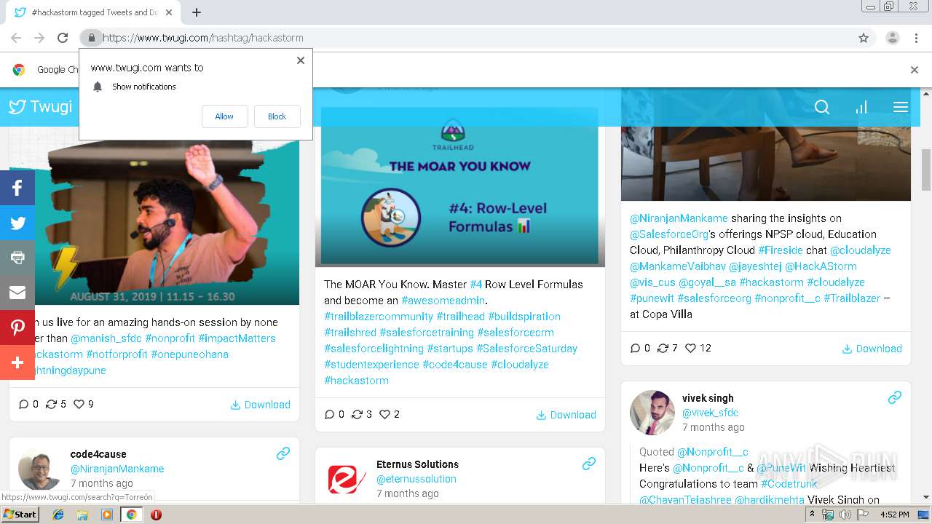Open Chrome three-dot menu
Image resolution: width=932 pixels, height=524 pixels.
(916, 38)
